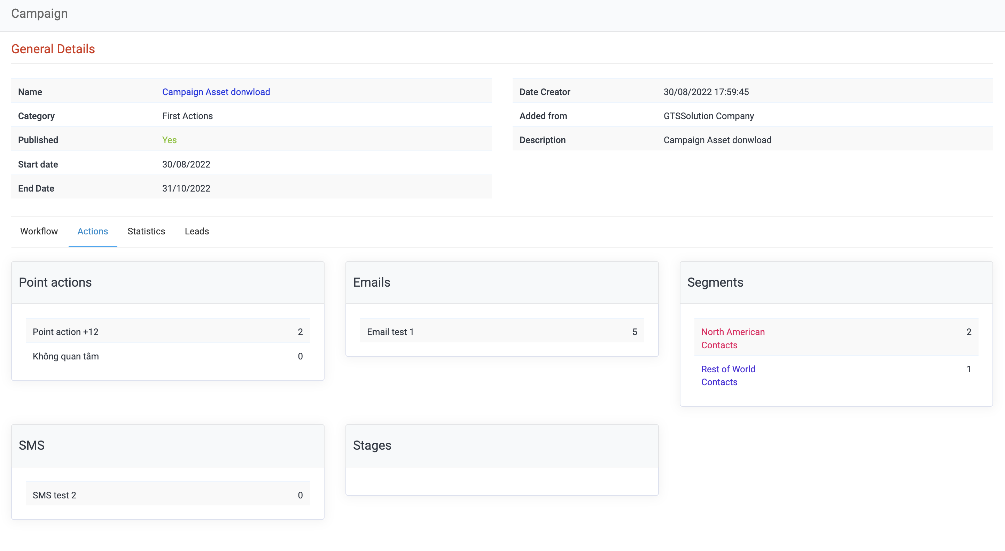Click the End Date value 31/10/2022

coord(186,188)
